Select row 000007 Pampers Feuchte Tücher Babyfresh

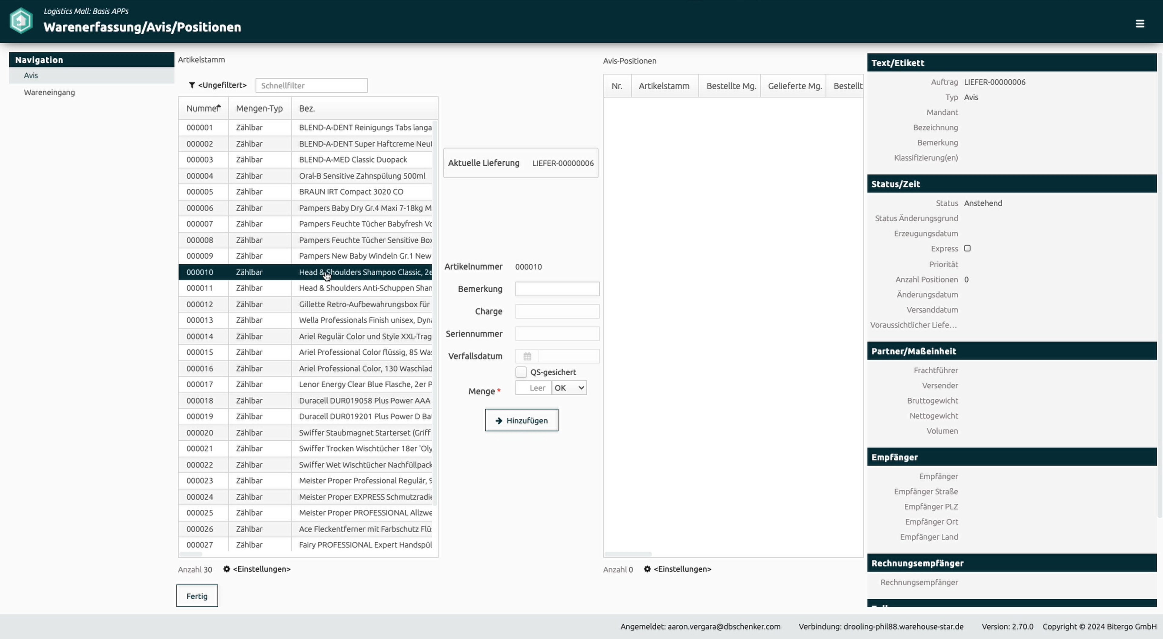(305, 223)
